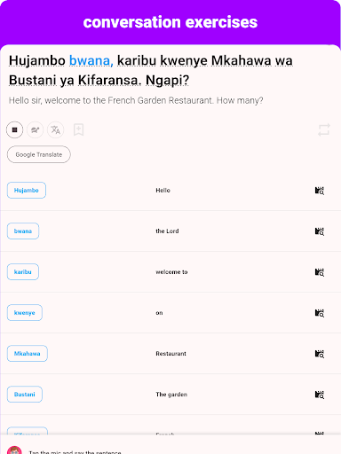Look up bwana with dictionary search icon
341x454 pixels.
(320, 231)
